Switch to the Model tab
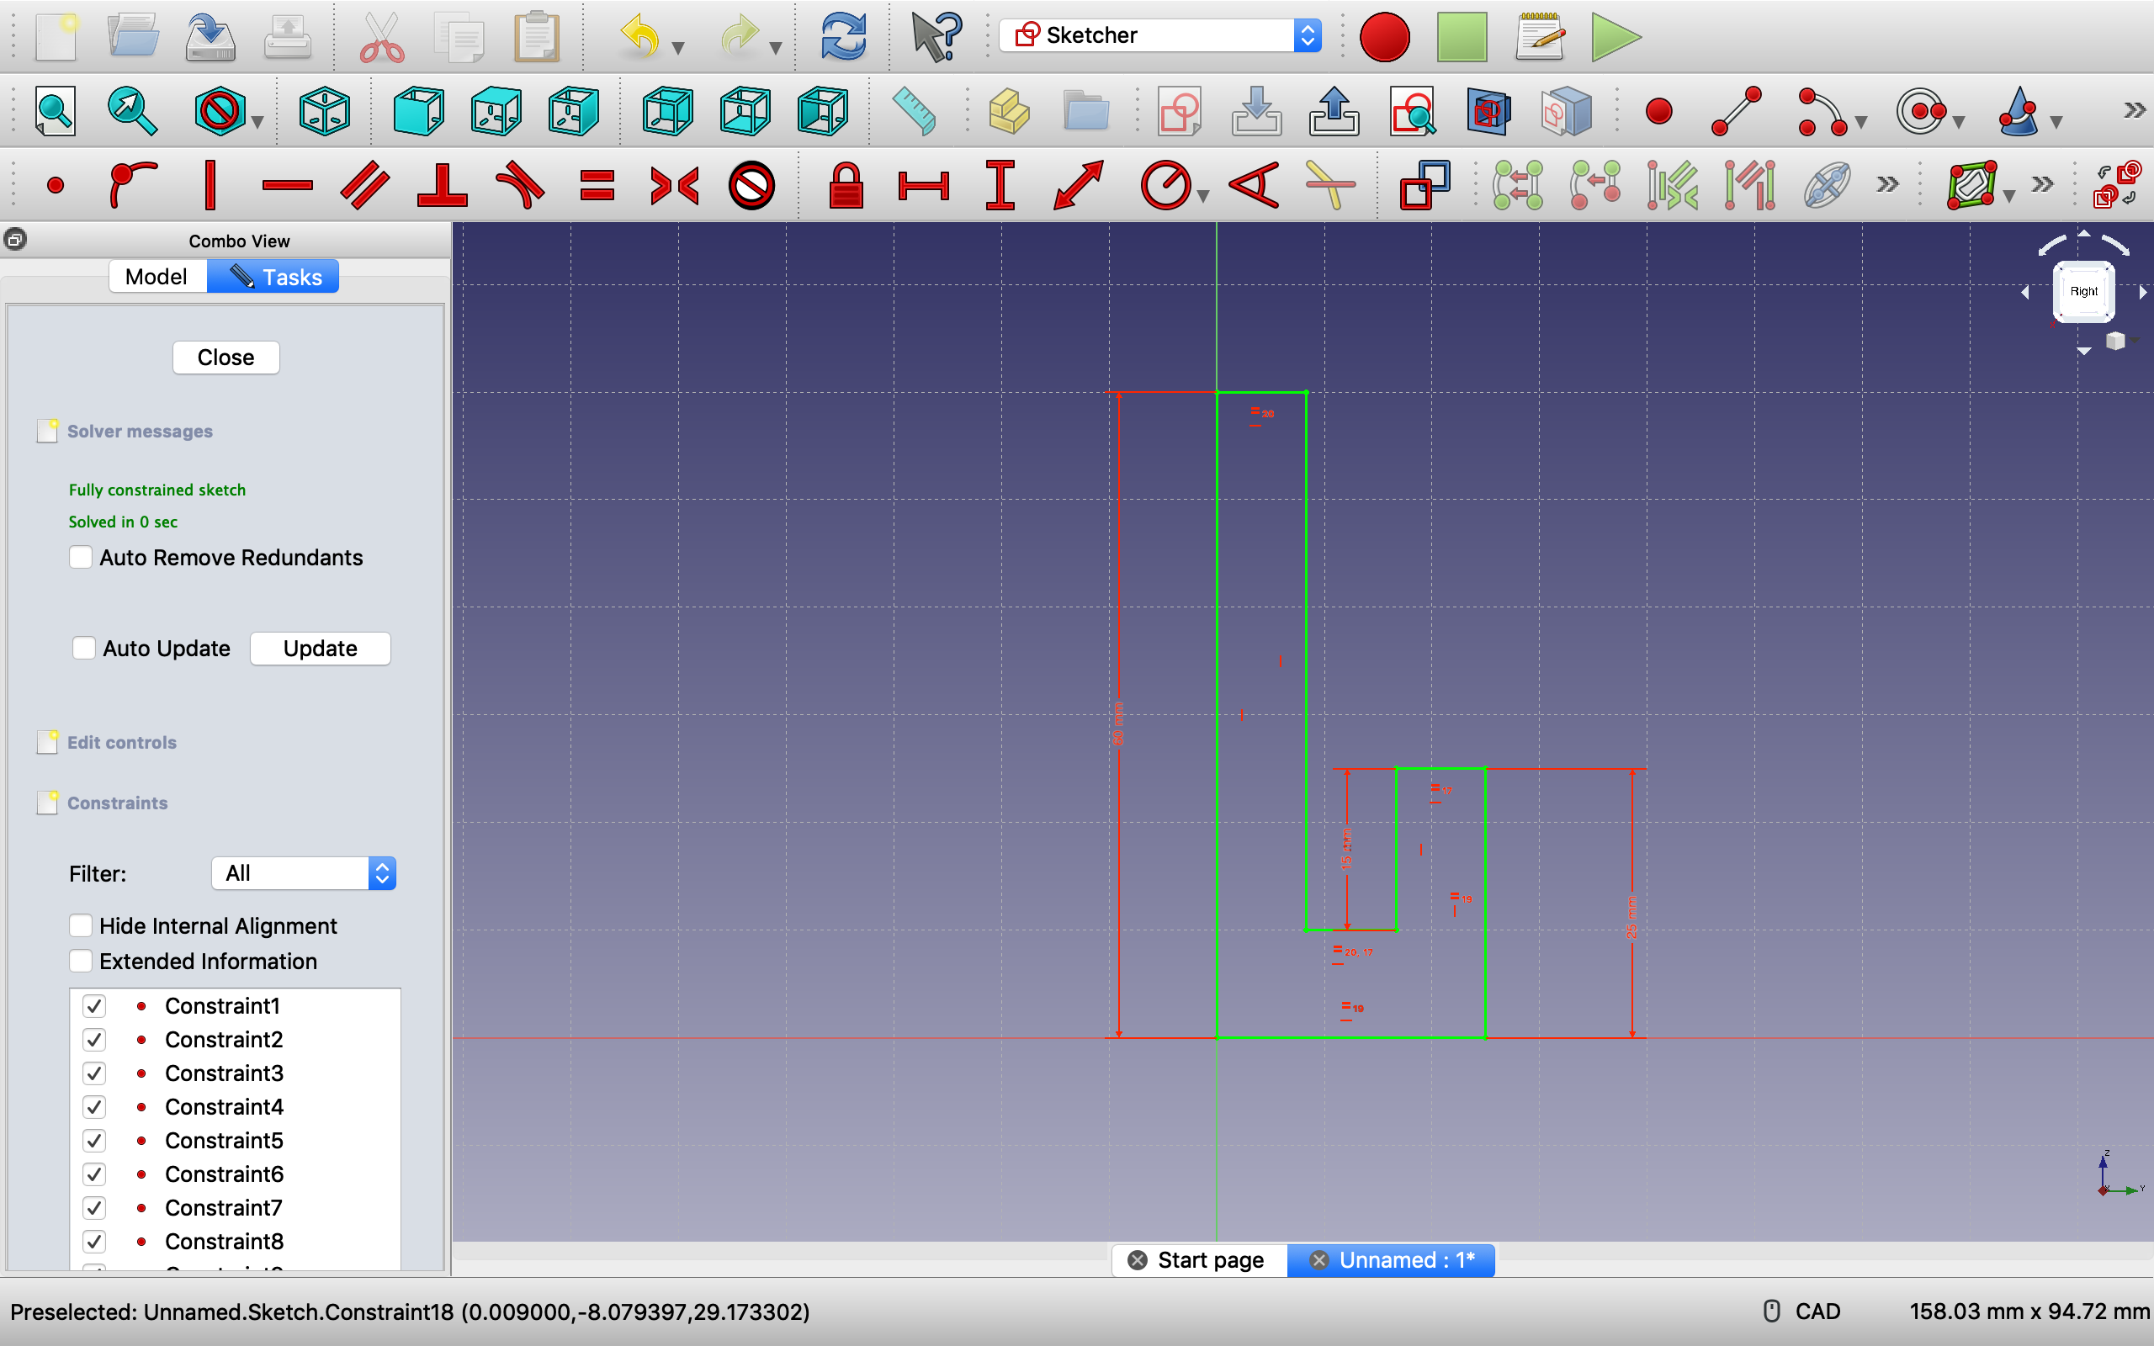The width and height of the screenshot is (2154, 1346). 157,277
